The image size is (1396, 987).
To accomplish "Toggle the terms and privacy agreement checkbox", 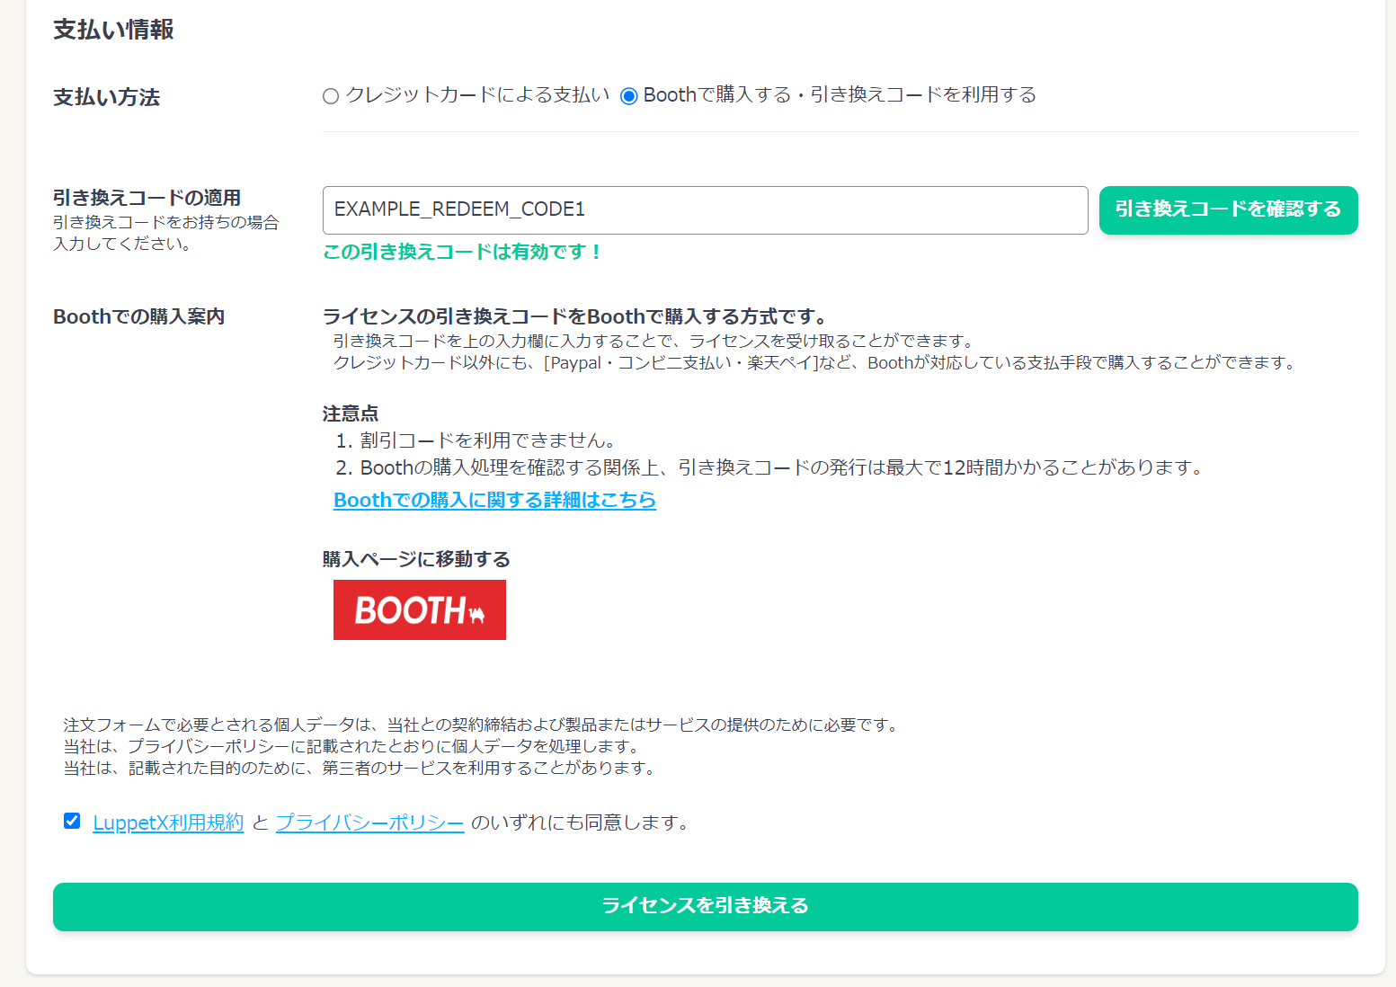I will tap(72, 821).
